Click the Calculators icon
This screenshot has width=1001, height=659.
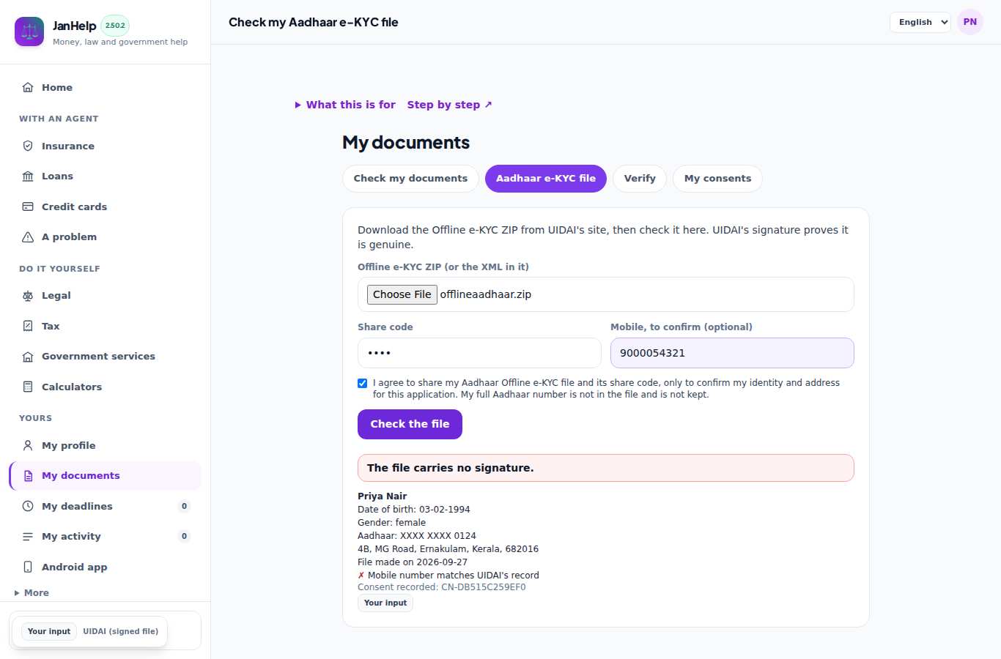28,387
